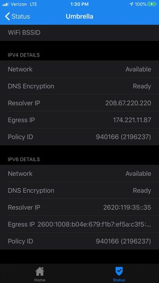
Task: Tap the Status tab label
Action: pos(119,280)
